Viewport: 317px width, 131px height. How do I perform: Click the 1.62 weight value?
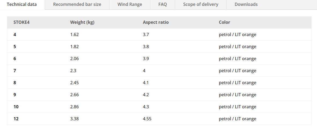(x=74, y=34)
